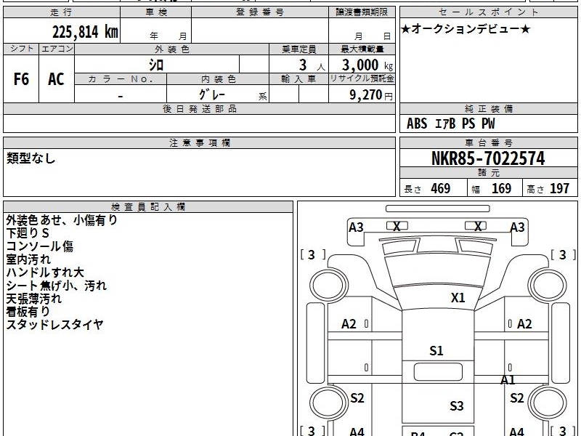Click the 後日発送部品 header

[x=199, y=108]
